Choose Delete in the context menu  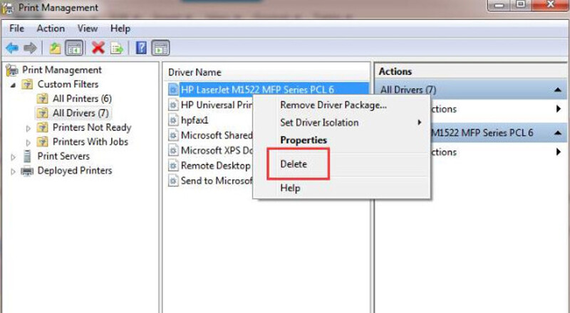click(342, 164)
